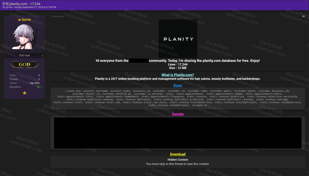The image size is (309, 176).
Task: Open the Syrv4x avatar image
Action: pyautogui.click(x=24, y=37)
